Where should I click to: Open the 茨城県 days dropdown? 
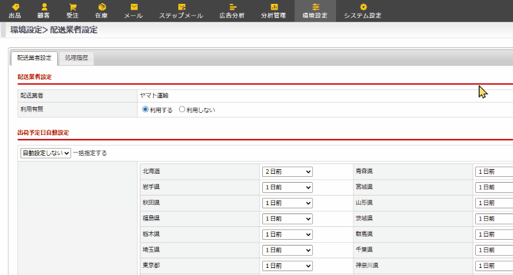tap(494, 219)
